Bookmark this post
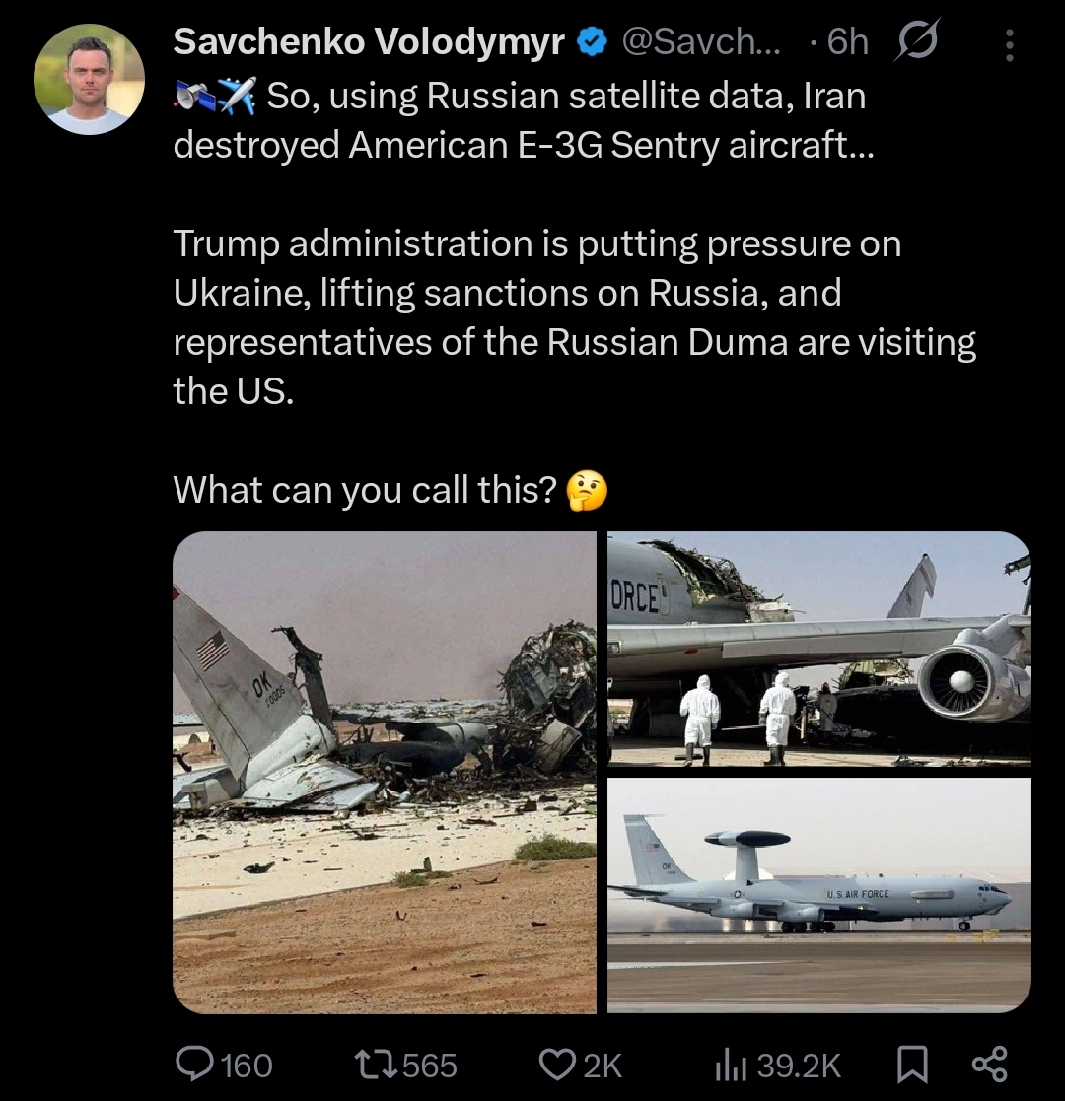1065x1101 pixels. [x=913, y=1064]
